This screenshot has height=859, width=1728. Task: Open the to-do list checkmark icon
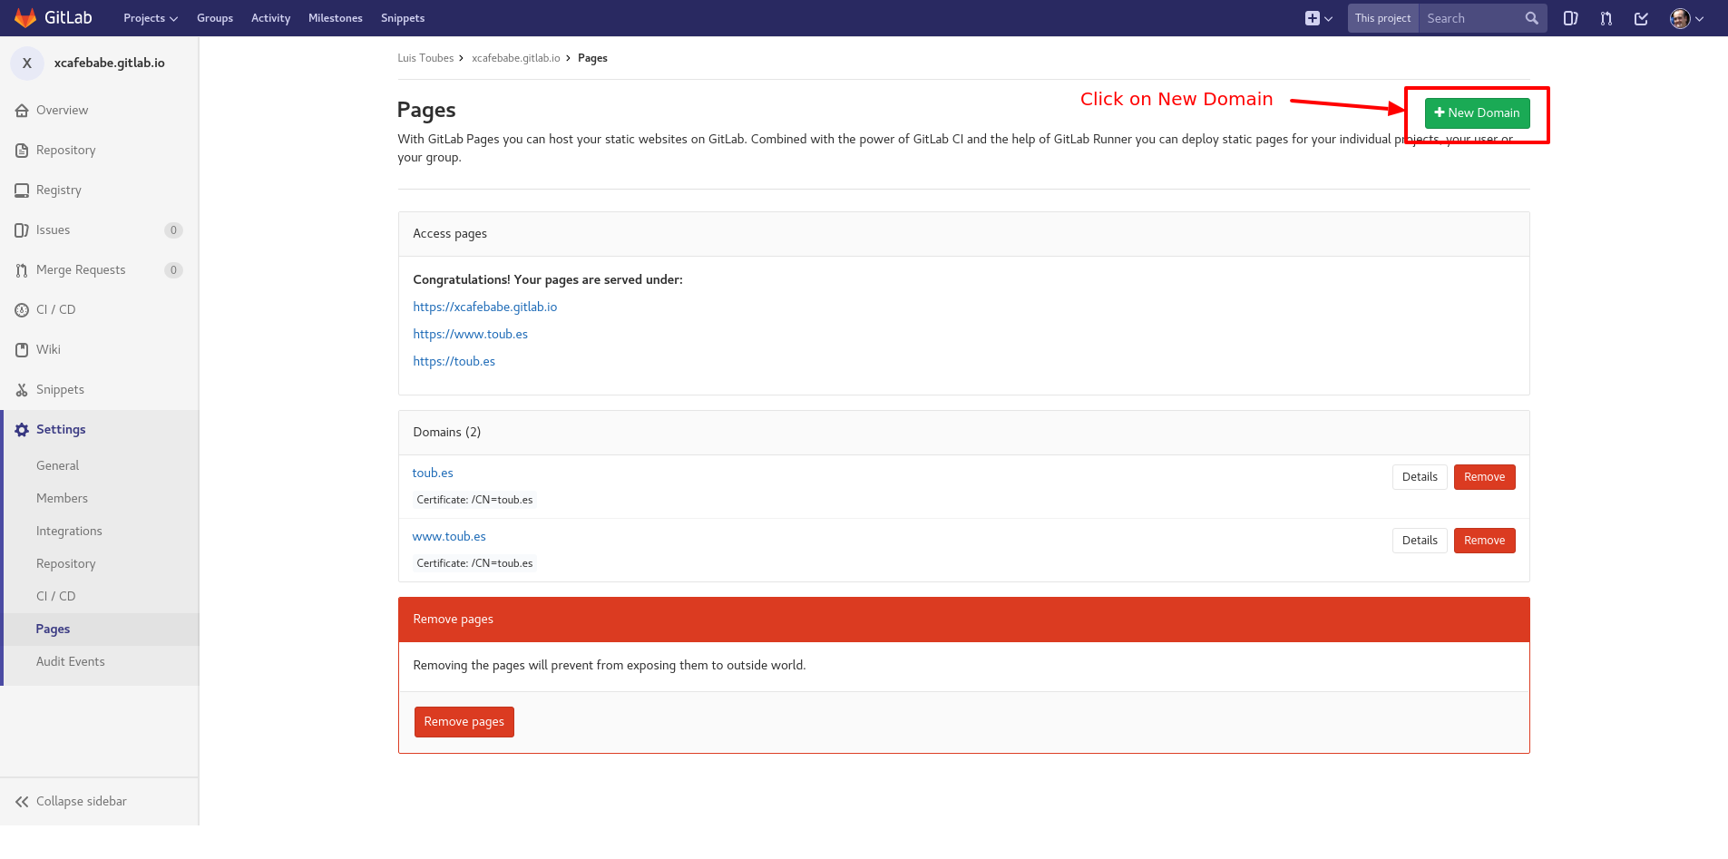1641,18
